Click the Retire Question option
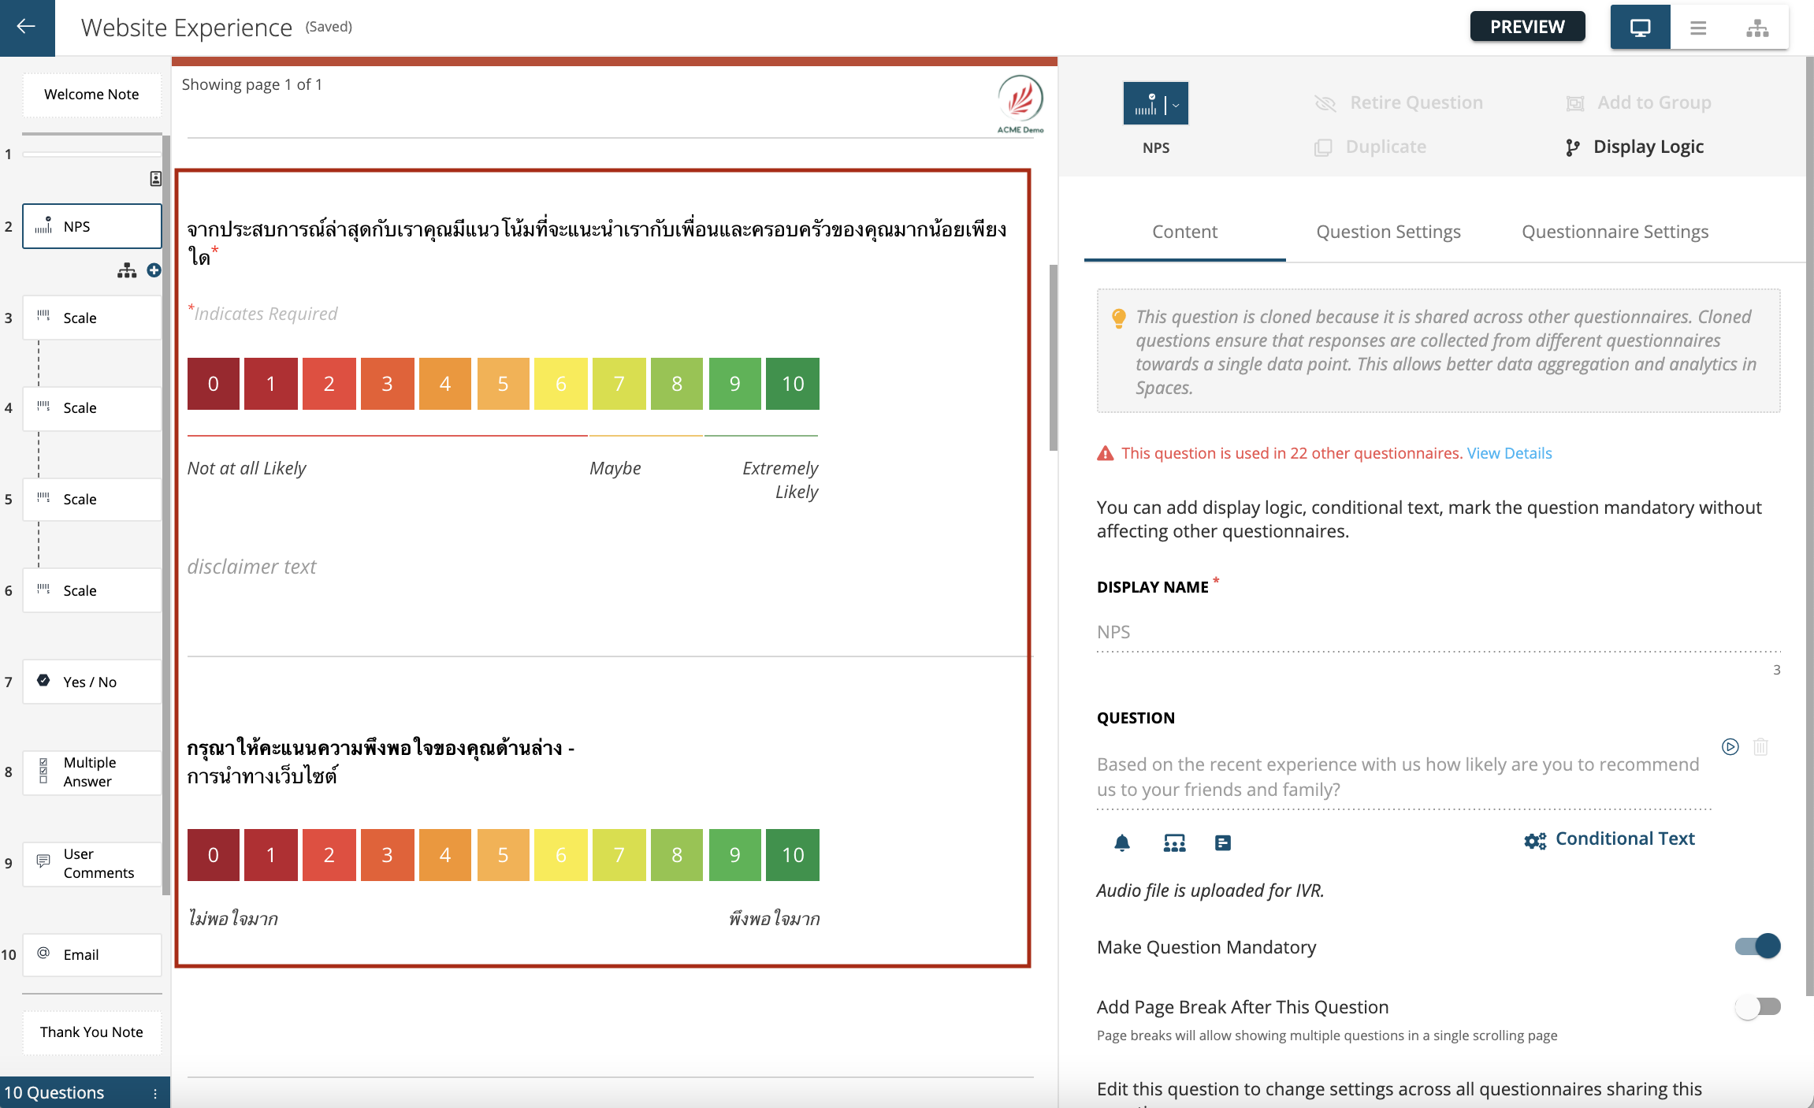The width and height of the screenshot is (1814, 1108). click(x=1399, y=102)
